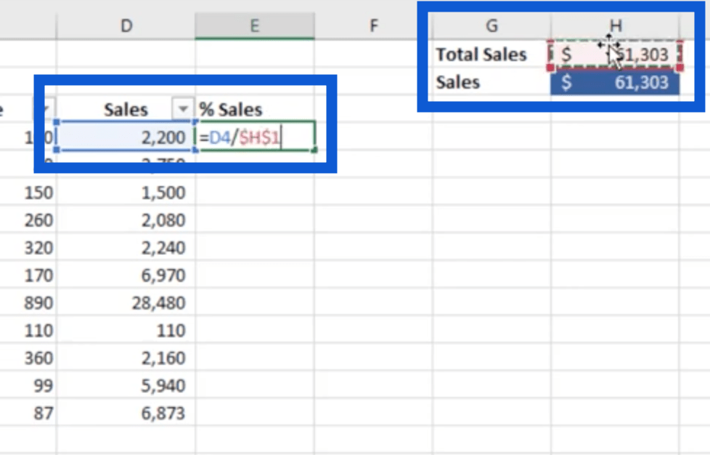Select column F header
The height and width of the screenshot is (455, 710).
point(373,26)
